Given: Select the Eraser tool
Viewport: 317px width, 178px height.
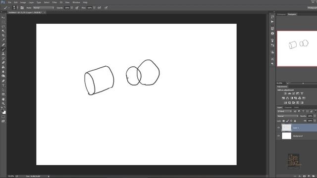Looking at the screenshot, I should [x=3, y=63].
